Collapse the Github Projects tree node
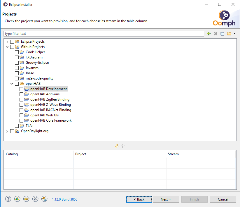Image resolution: width=240 pixels, height=207 pixels. [7, 47]
